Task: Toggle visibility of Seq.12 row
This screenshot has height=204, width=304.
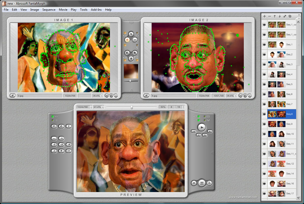Action: pos(264,164)
